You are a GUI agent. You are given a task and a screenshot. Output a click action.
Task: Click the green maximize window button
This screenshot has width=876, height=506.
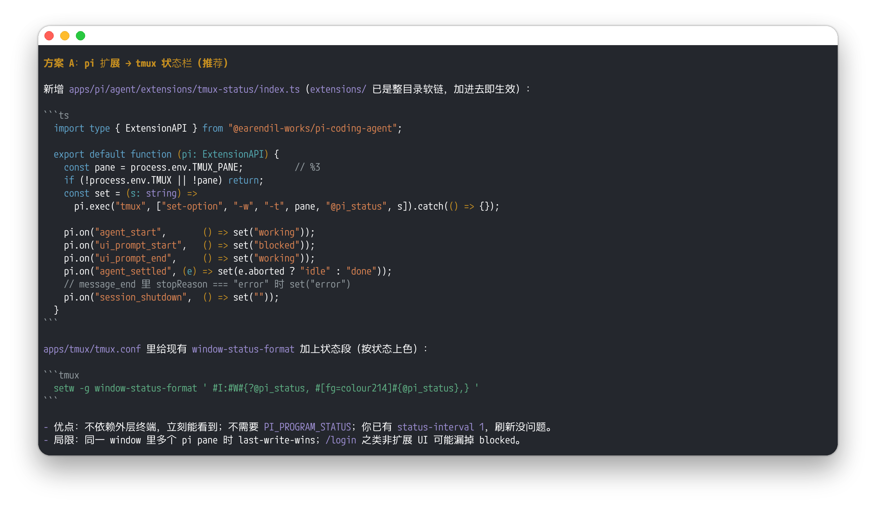tap(81, 36)
